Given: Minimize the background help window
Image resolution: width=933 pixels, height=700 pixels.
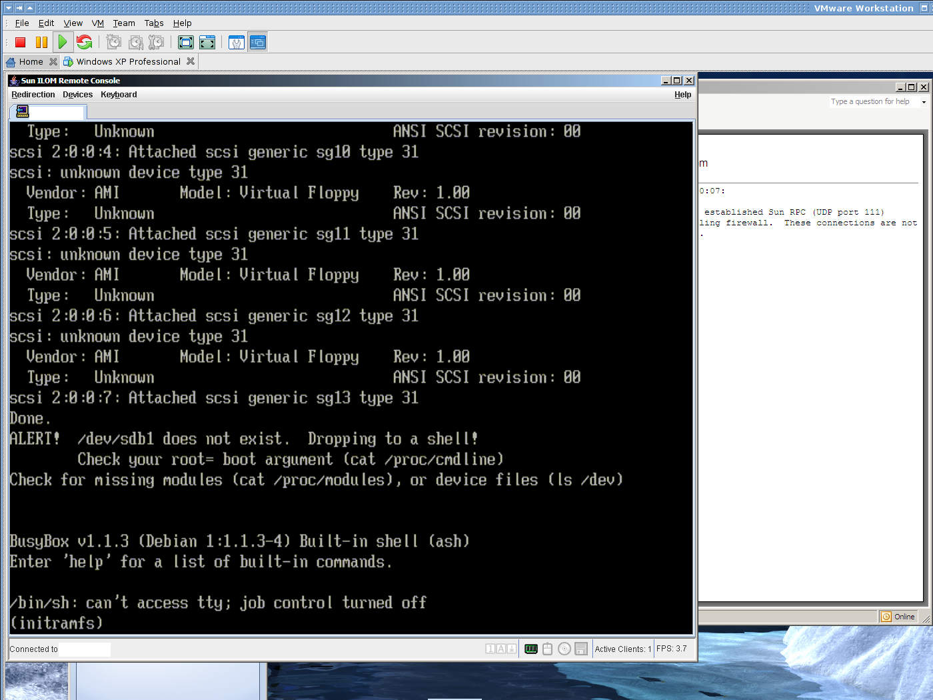Looking at the screenshot, I should click(x=900, y=87).
